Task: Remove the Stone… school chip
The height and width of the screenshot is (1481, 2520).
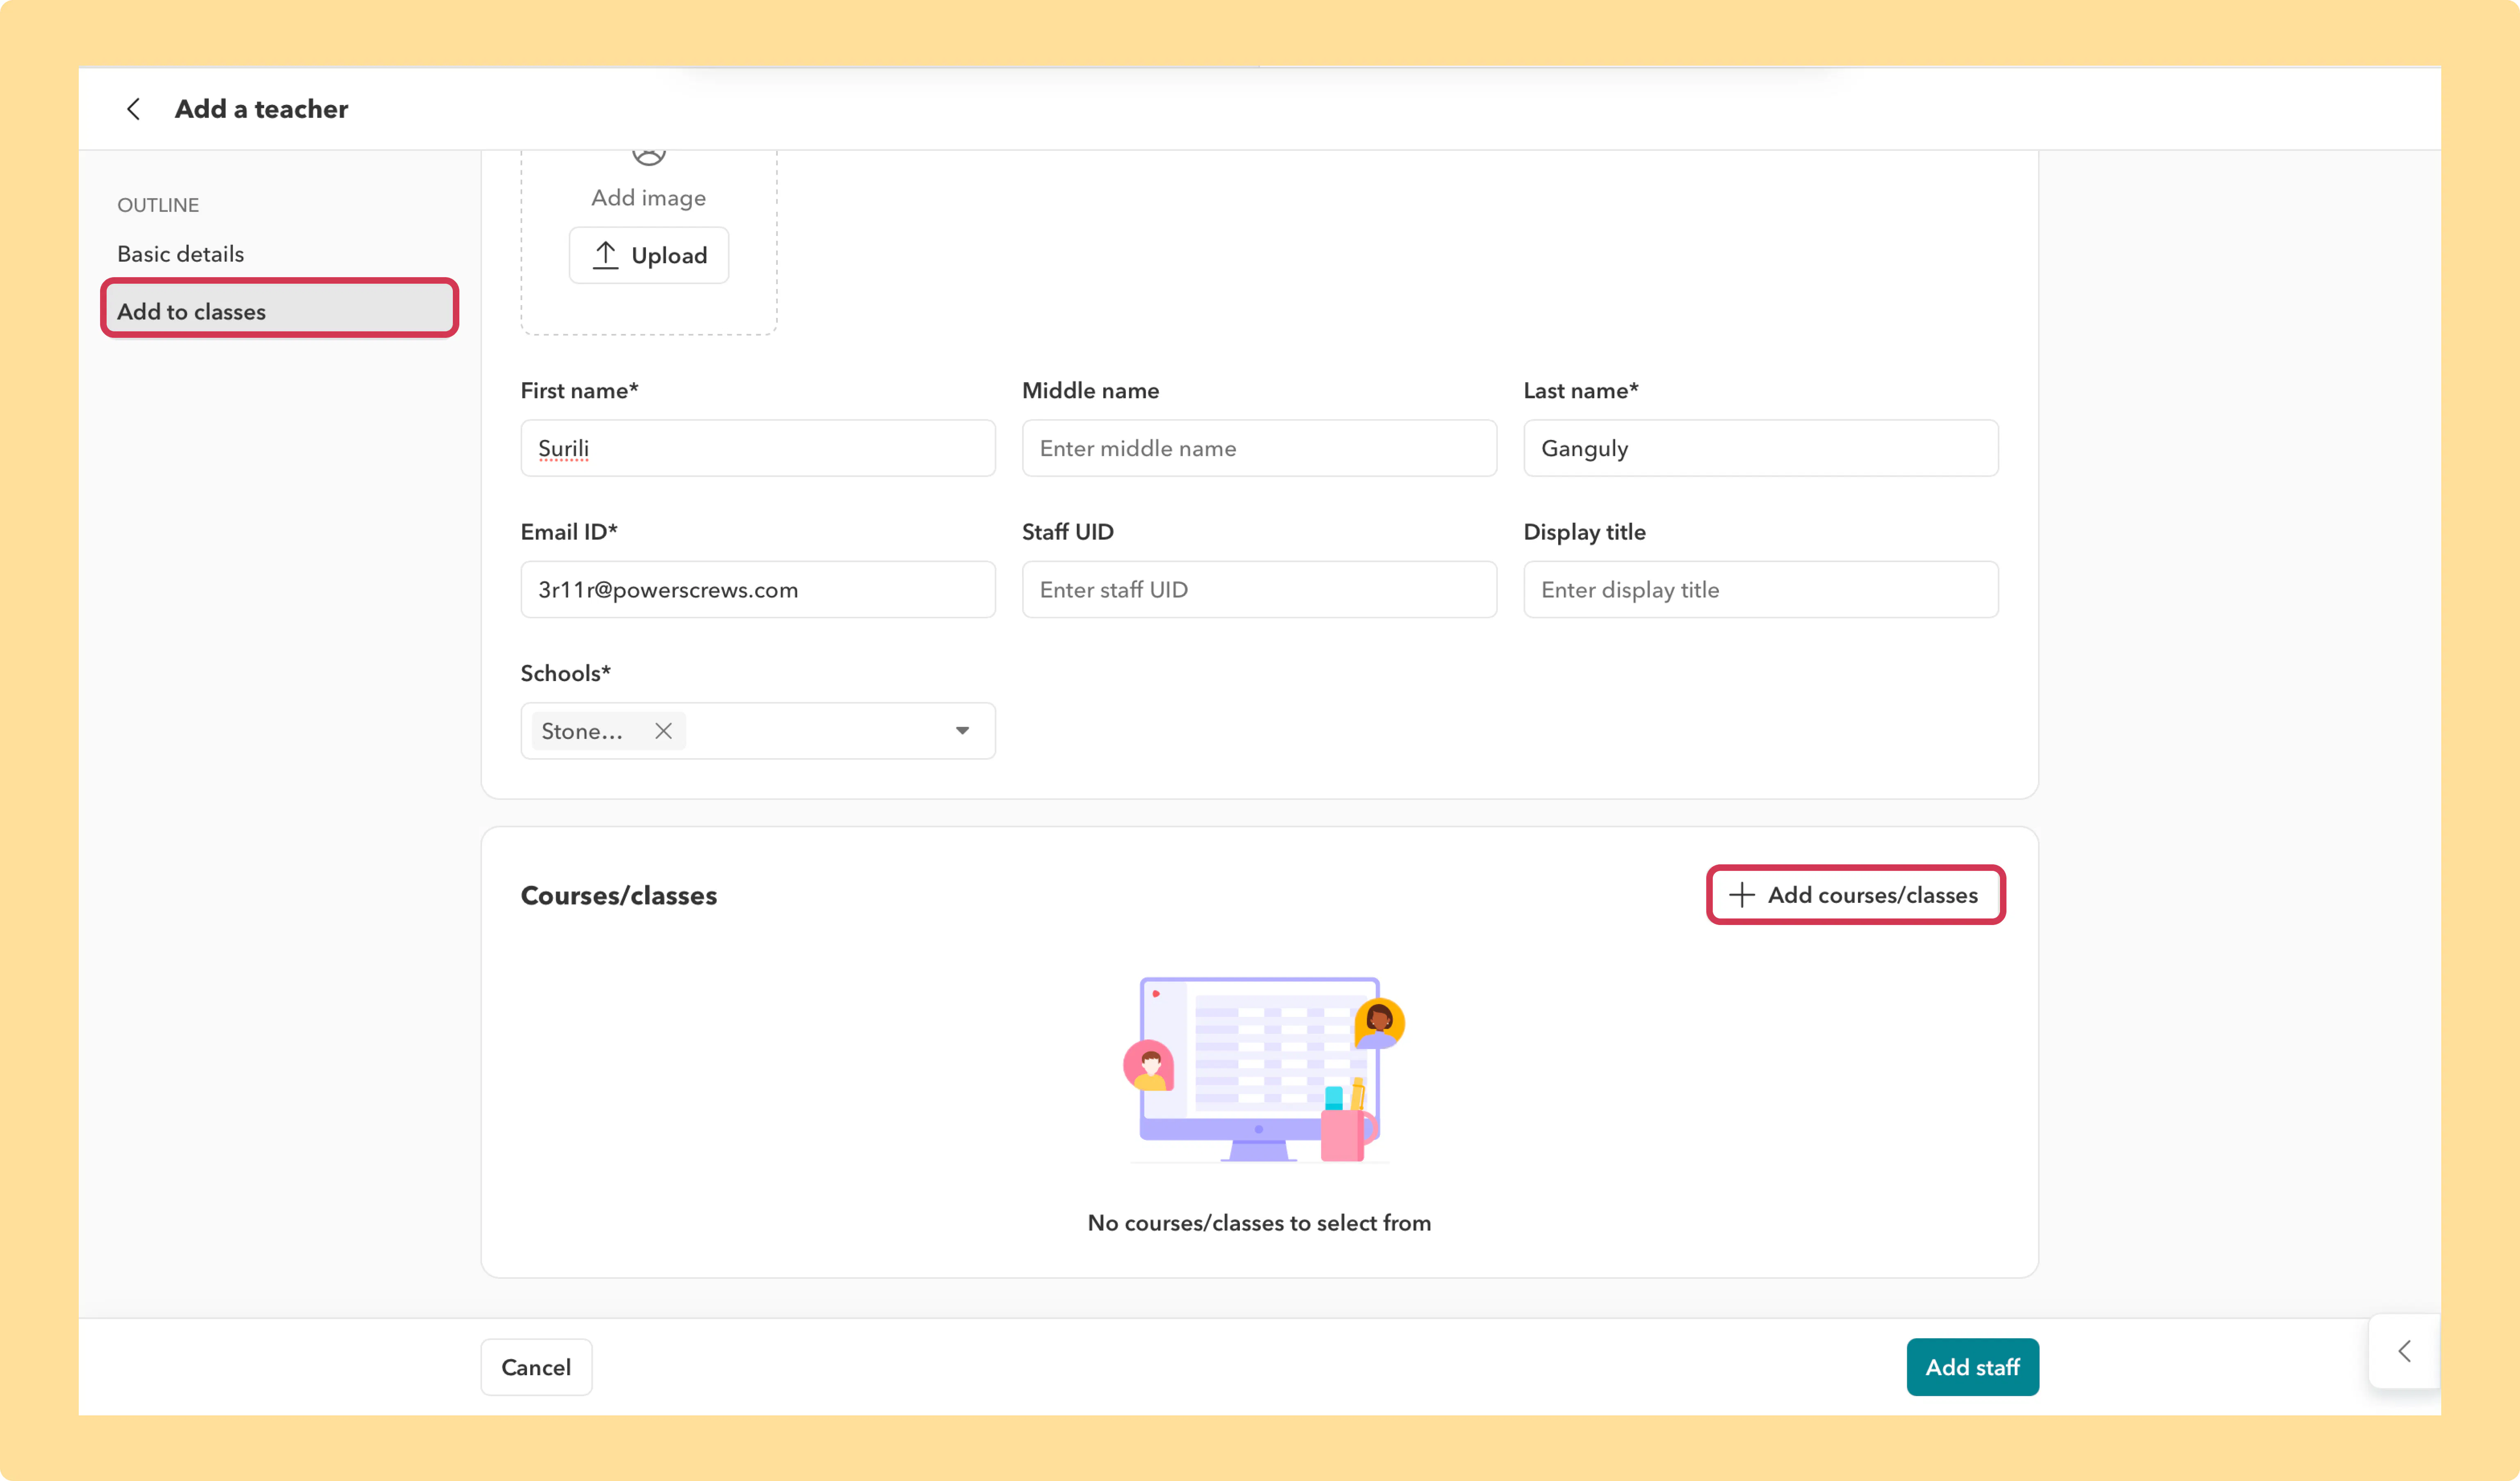Action: pos(663,731)
